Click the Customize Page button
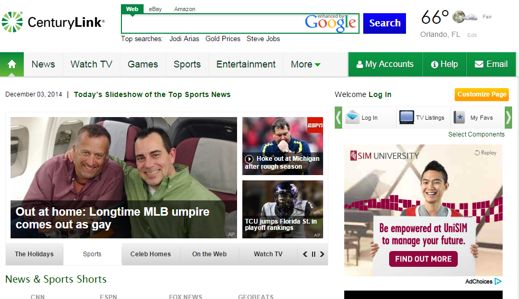Viewport: 519px width, 299px height. click(482, 94)
